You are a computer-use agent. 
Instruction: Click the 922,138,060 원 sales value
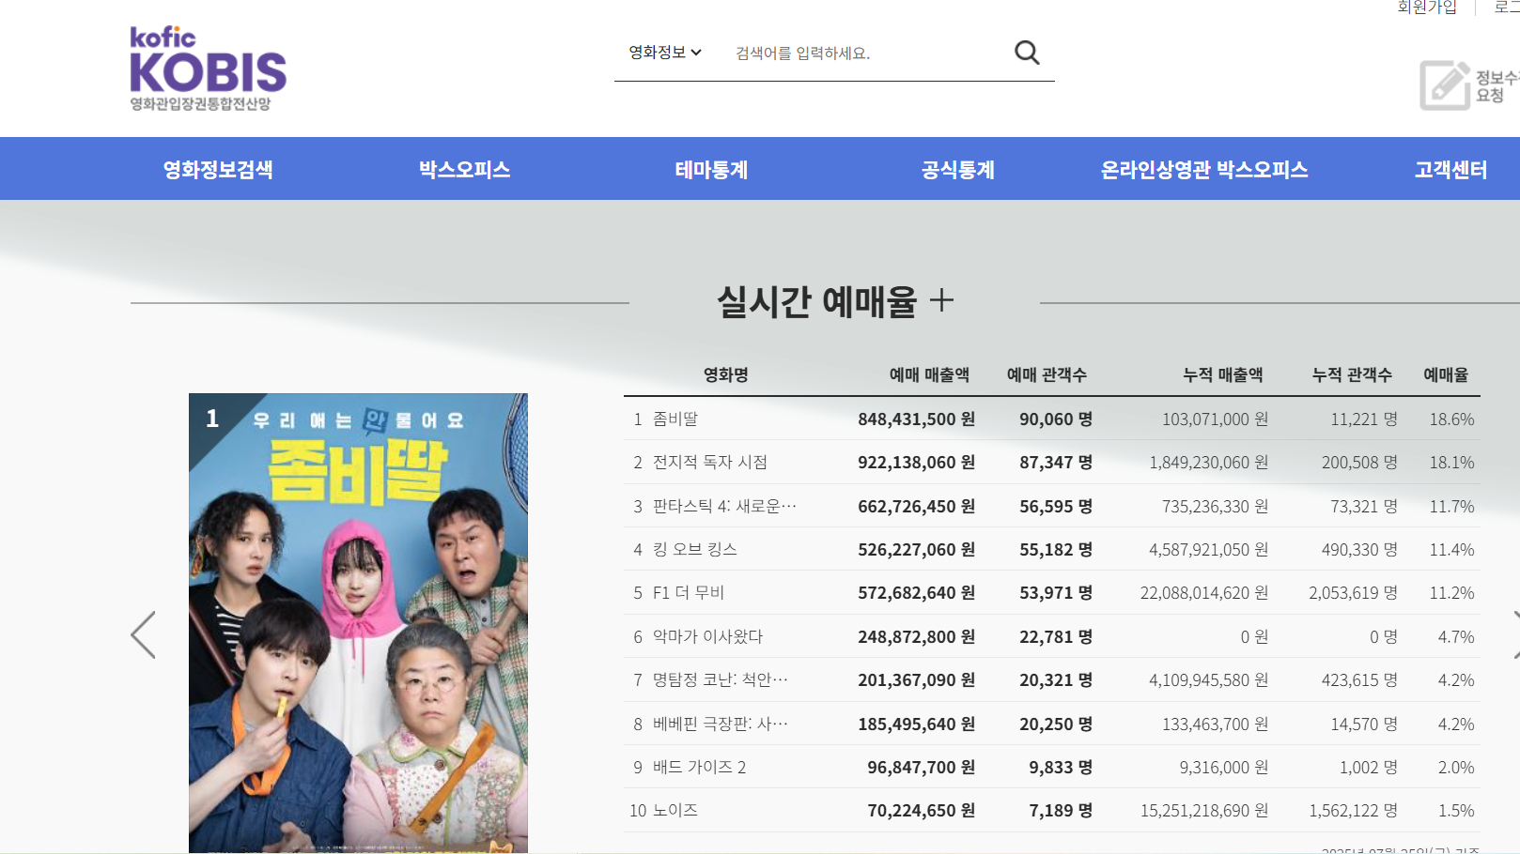coord(916,463)
